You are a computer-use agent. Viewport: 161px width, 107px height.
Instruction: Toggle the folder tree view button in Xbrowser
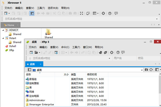(x=32, y=13)
